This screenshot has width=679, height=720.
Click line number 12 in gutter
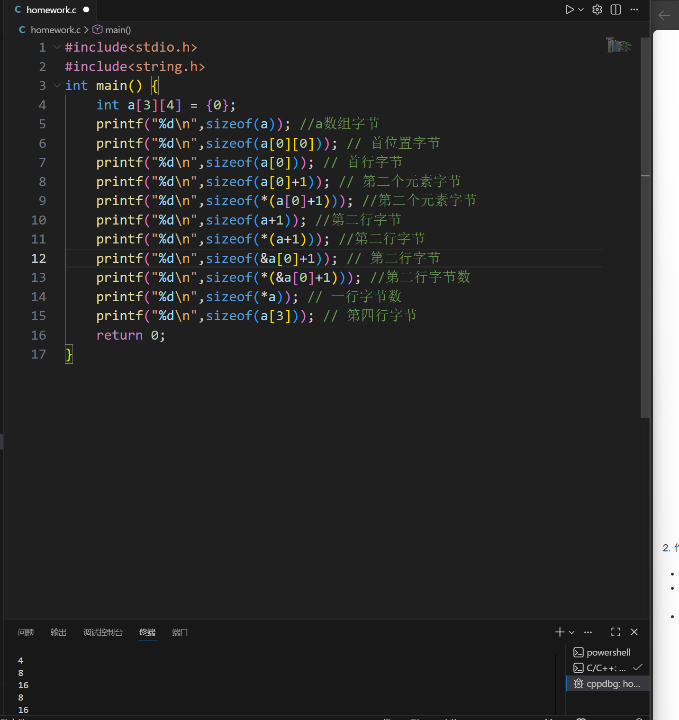pos(38,258)
